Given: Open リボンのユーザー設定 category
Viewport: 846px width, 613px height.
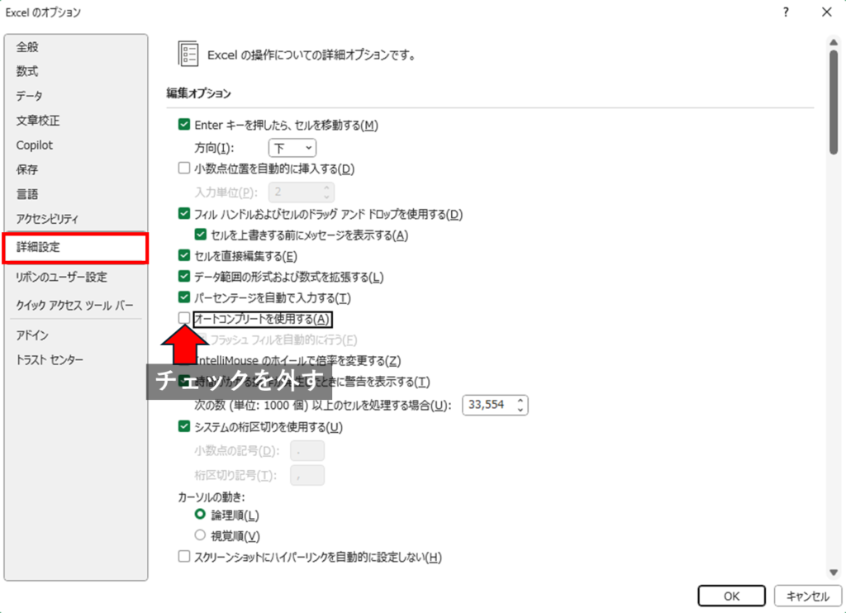Looking at the screenshot, I should click(x=61, y=277).
